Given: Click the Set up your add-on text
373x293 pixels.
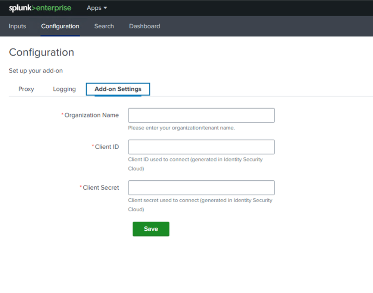Looking at the screenshot, I should coord(35,71).
